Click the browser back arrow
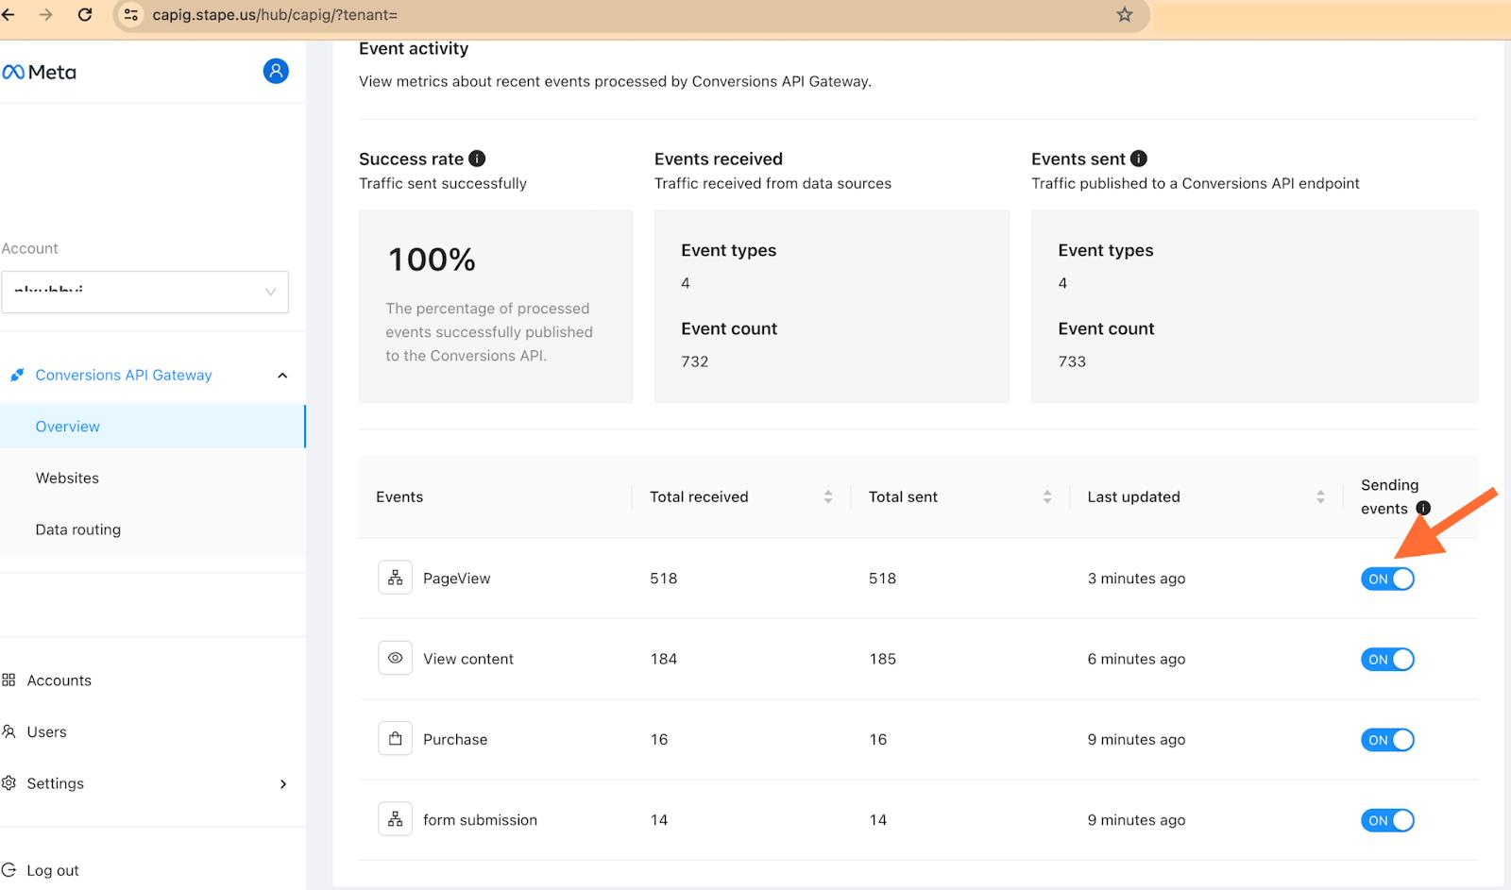This screenshot has width=1511, height=890. coord(8,15)
